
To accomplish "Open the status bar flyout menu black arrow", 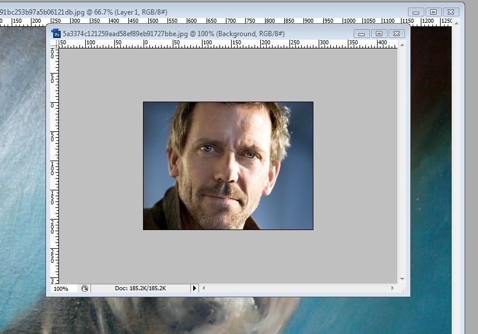I will point(194,288).
